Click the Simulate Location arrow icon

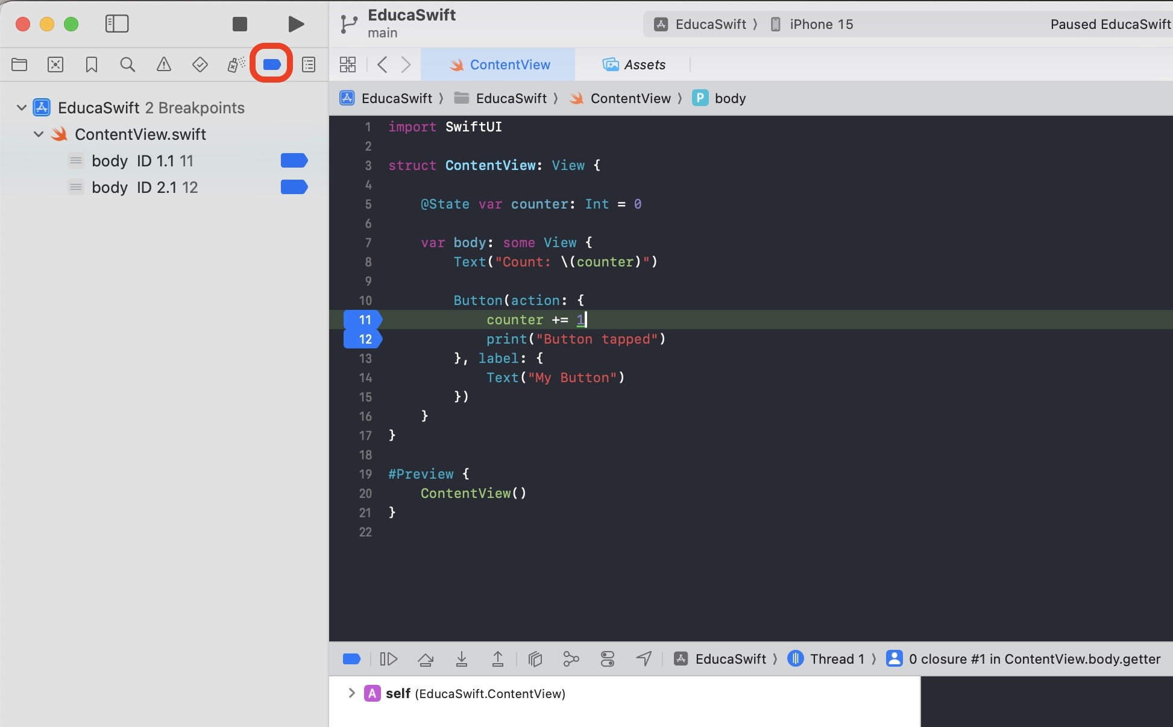(644, 659)
